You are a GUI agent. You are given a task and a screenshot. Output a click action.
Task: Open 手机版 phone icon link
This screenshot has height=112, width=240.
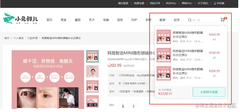[x=219, y=3]
